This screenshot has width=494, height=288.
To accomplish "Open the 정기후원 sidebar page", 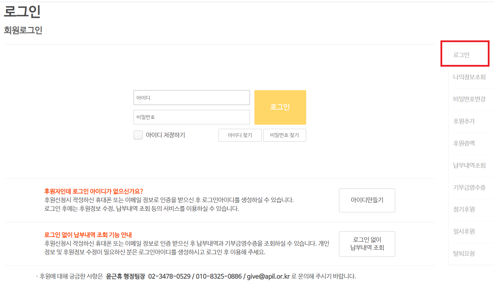I will [464, 210].
